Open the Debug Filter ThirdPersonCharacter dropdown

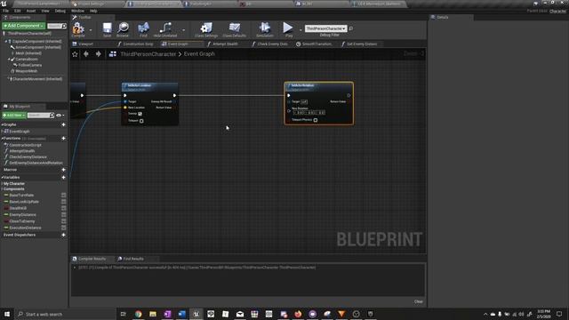point(326,28)
